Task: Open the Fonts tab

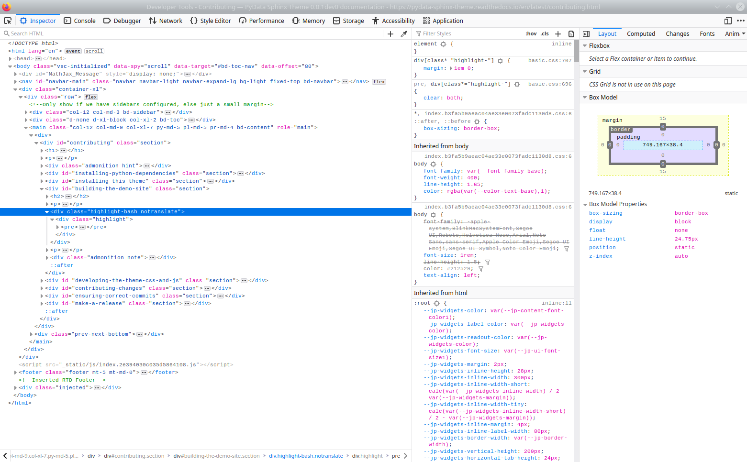Action: [707, 33]
